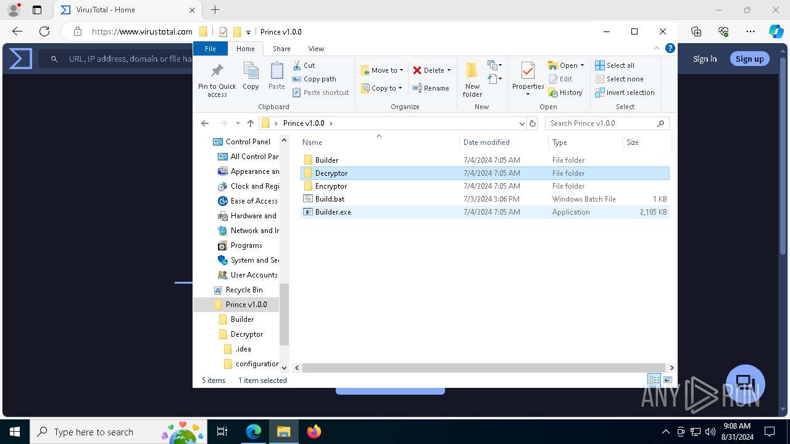Click Select none in ribbon
Image resolution: width=790 pixels, height=444 pixels.
619,79
